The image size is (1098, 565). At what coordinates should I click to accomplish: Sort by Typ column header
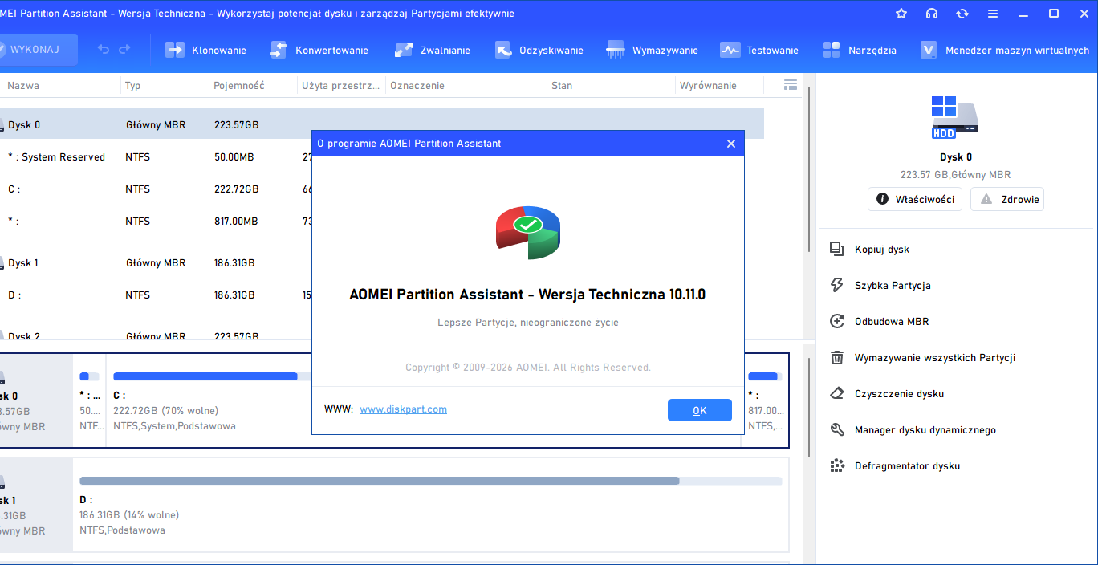click(x=132, y=85)
